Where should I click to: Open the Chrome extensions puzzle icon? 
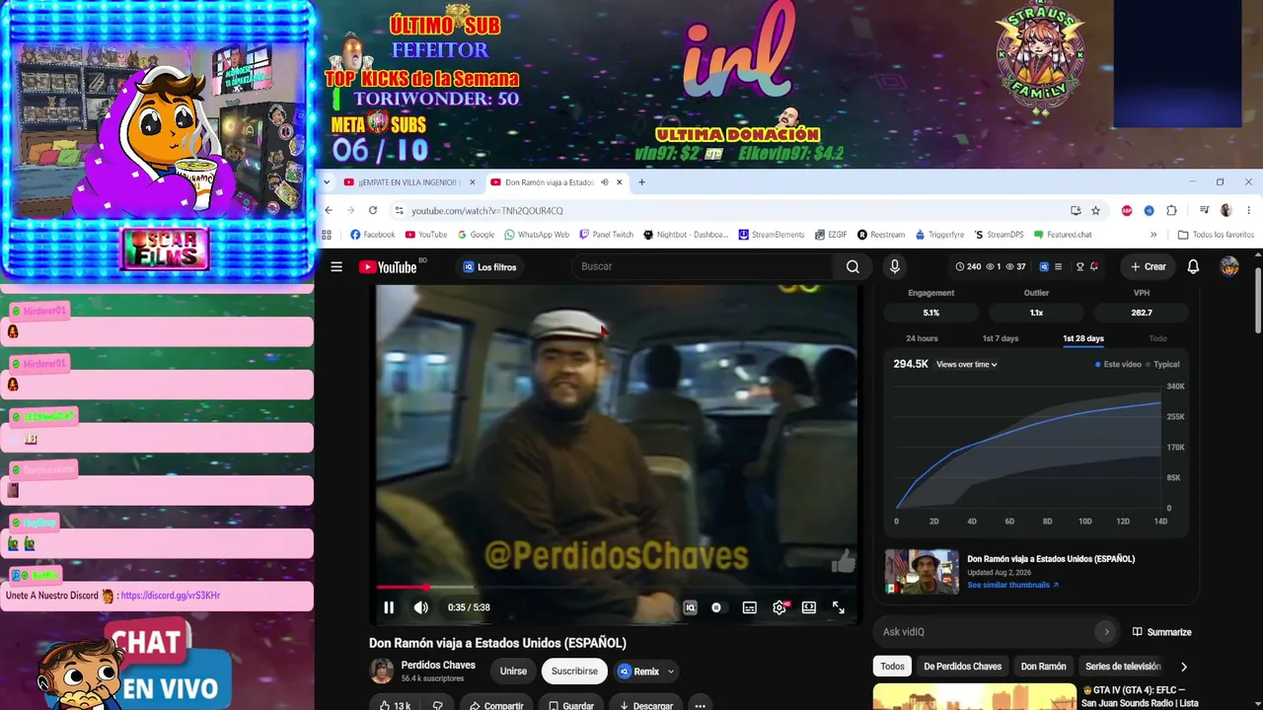tap(1171, 210)
